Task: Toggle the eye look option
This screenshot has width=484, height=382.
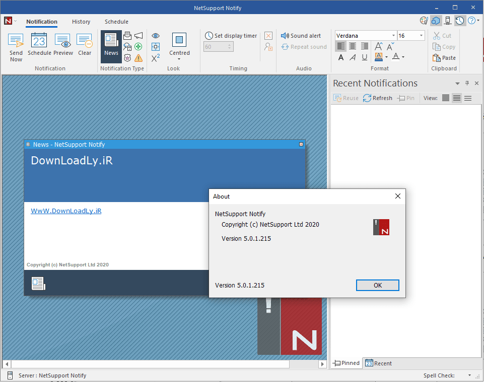Action: click(x=156, y=35)
